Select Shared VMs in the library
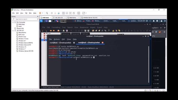The height and width of the screenshot is (100, 178). click(20, 28)
